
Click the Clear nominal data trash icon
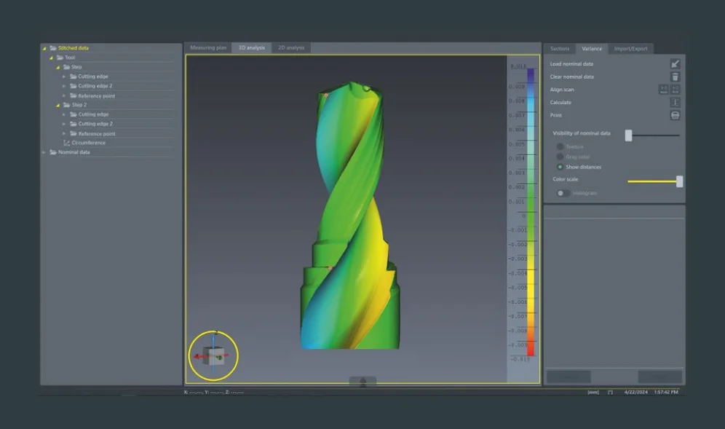tap(675, 77)
